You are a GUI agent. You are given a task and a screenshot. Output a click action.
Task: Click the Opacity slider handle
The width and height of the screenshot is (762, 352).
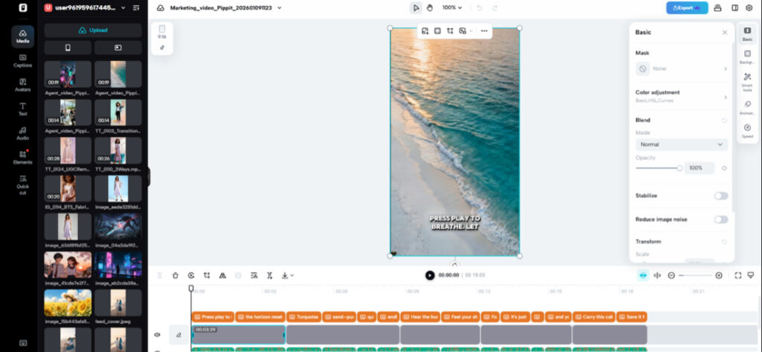tap(679, 168)
